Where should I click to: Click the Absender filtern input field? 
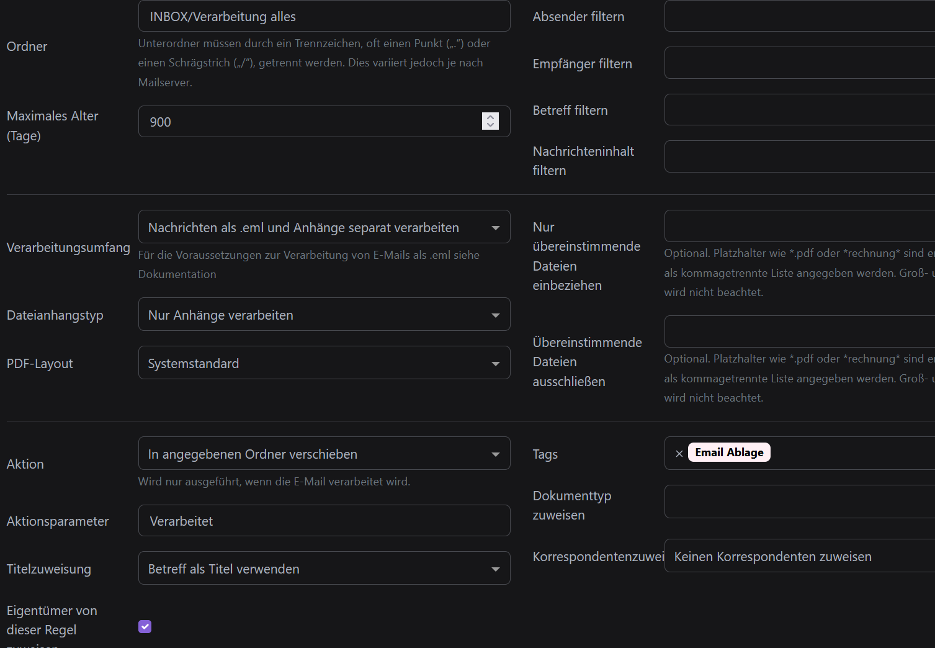tap(799, 16)
